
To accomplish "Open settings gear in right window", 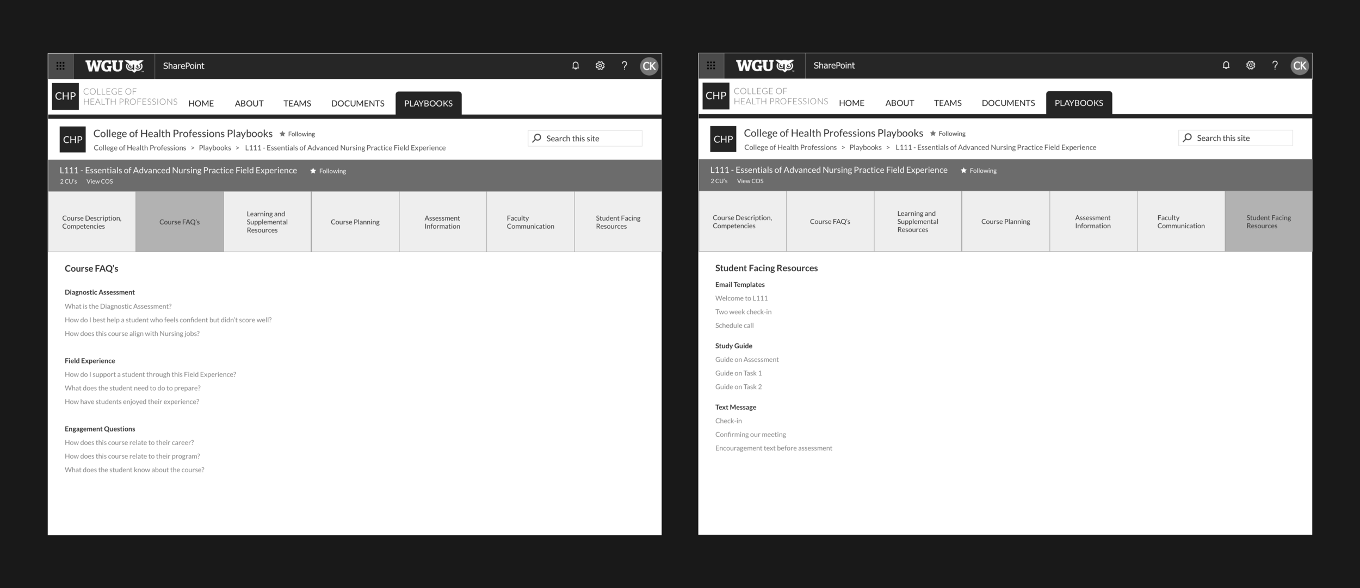I will [1251, 65].
